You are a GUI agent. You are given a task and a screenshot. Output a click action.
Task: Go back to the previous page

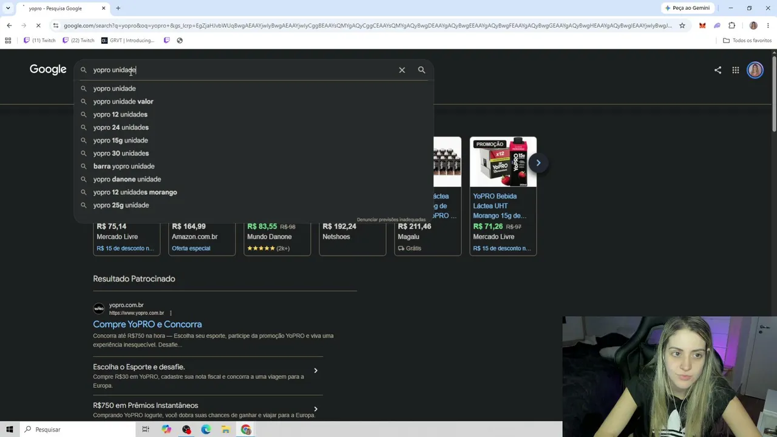(x=9, y=25)
